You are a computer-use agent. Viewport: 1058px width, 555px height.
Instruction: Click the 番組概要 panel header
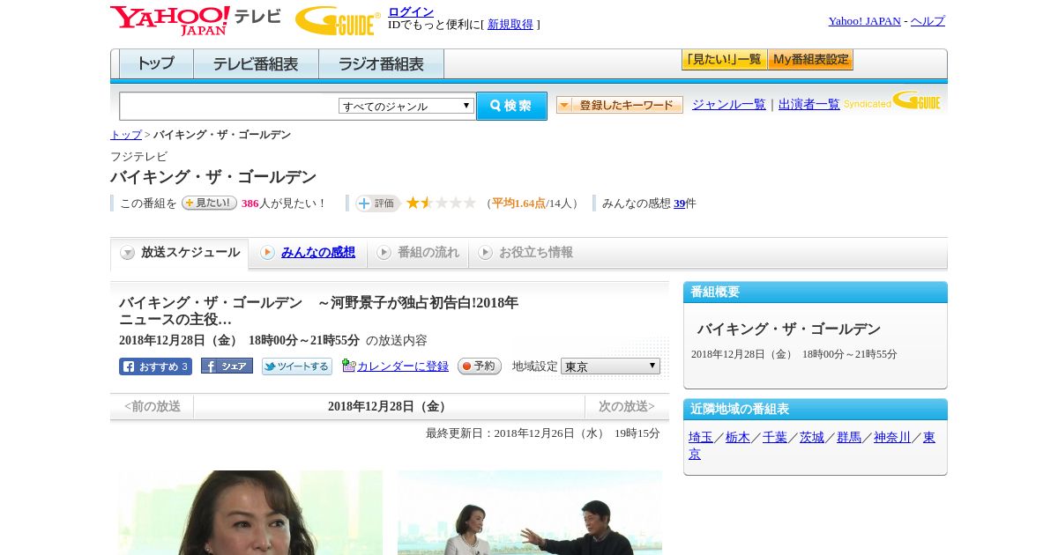coord(816,292)
